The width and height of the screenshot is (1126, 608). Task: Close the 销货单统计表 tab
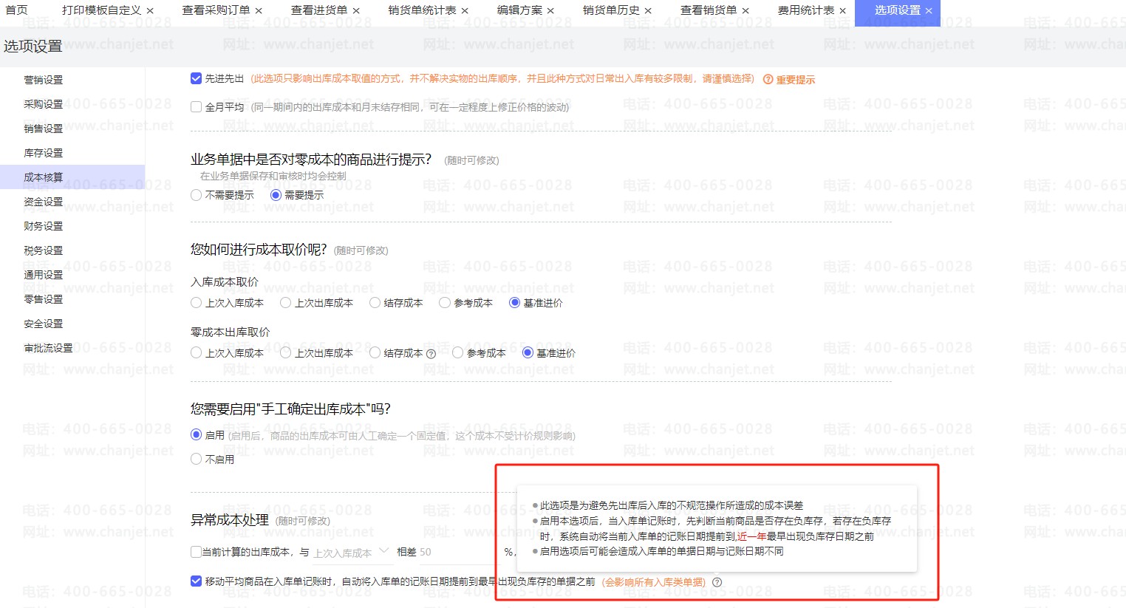pyautogui.click(x=465, y=11)
